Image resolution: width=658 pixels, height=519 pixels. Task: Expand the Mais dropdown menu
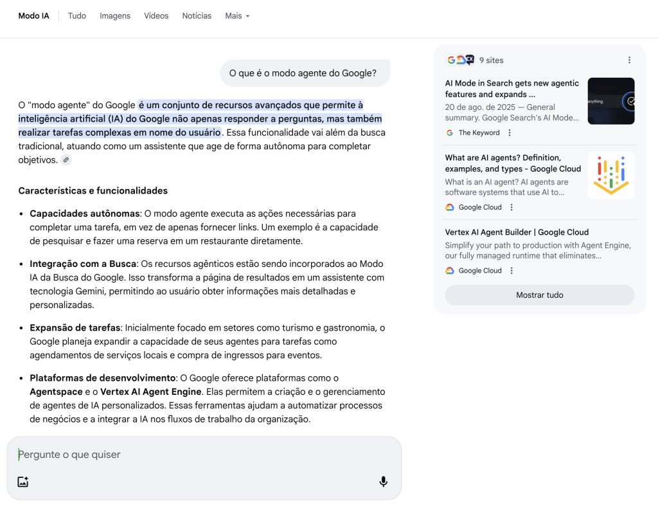pos(237,15)
